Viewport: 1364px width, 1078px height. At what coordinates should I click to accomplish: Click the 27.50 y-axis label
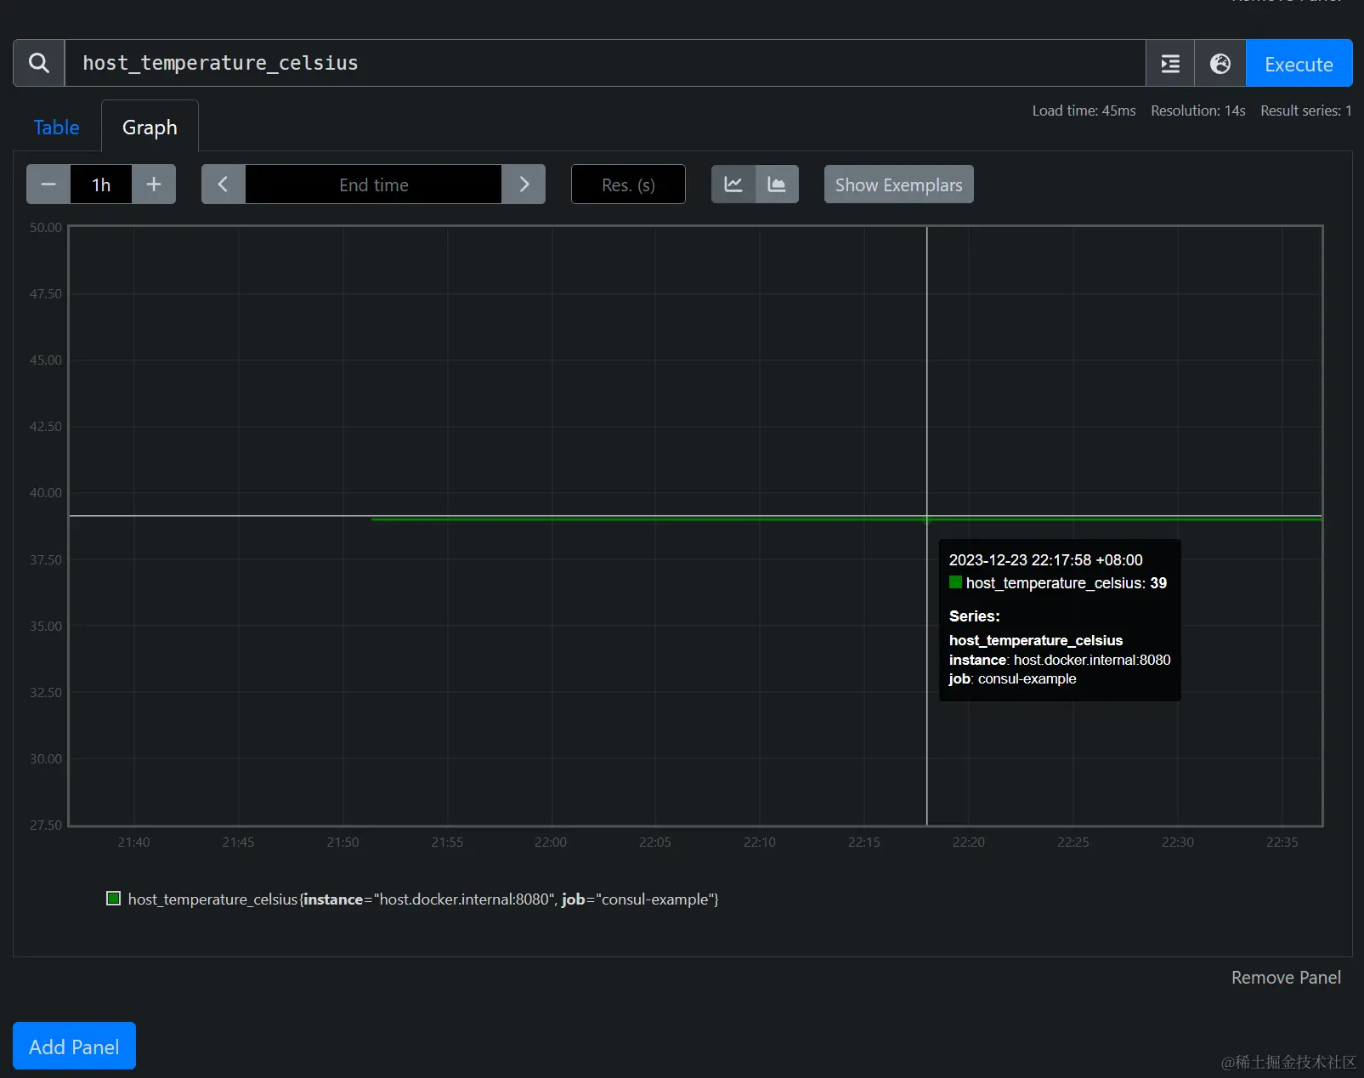(x=46, y=826)
